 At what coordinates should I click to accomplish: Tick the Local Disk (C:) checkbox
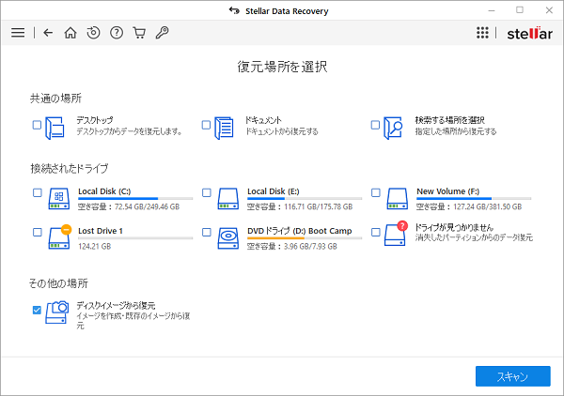[37, 193]
